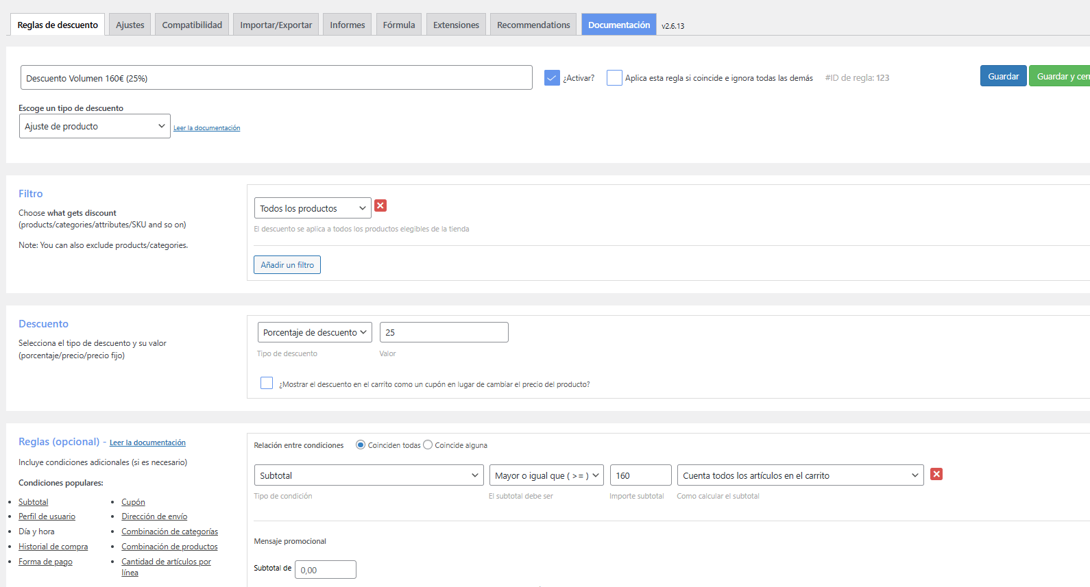Click the rule name text field
Screen dimensions: 1090x587
tap(276, 78)
